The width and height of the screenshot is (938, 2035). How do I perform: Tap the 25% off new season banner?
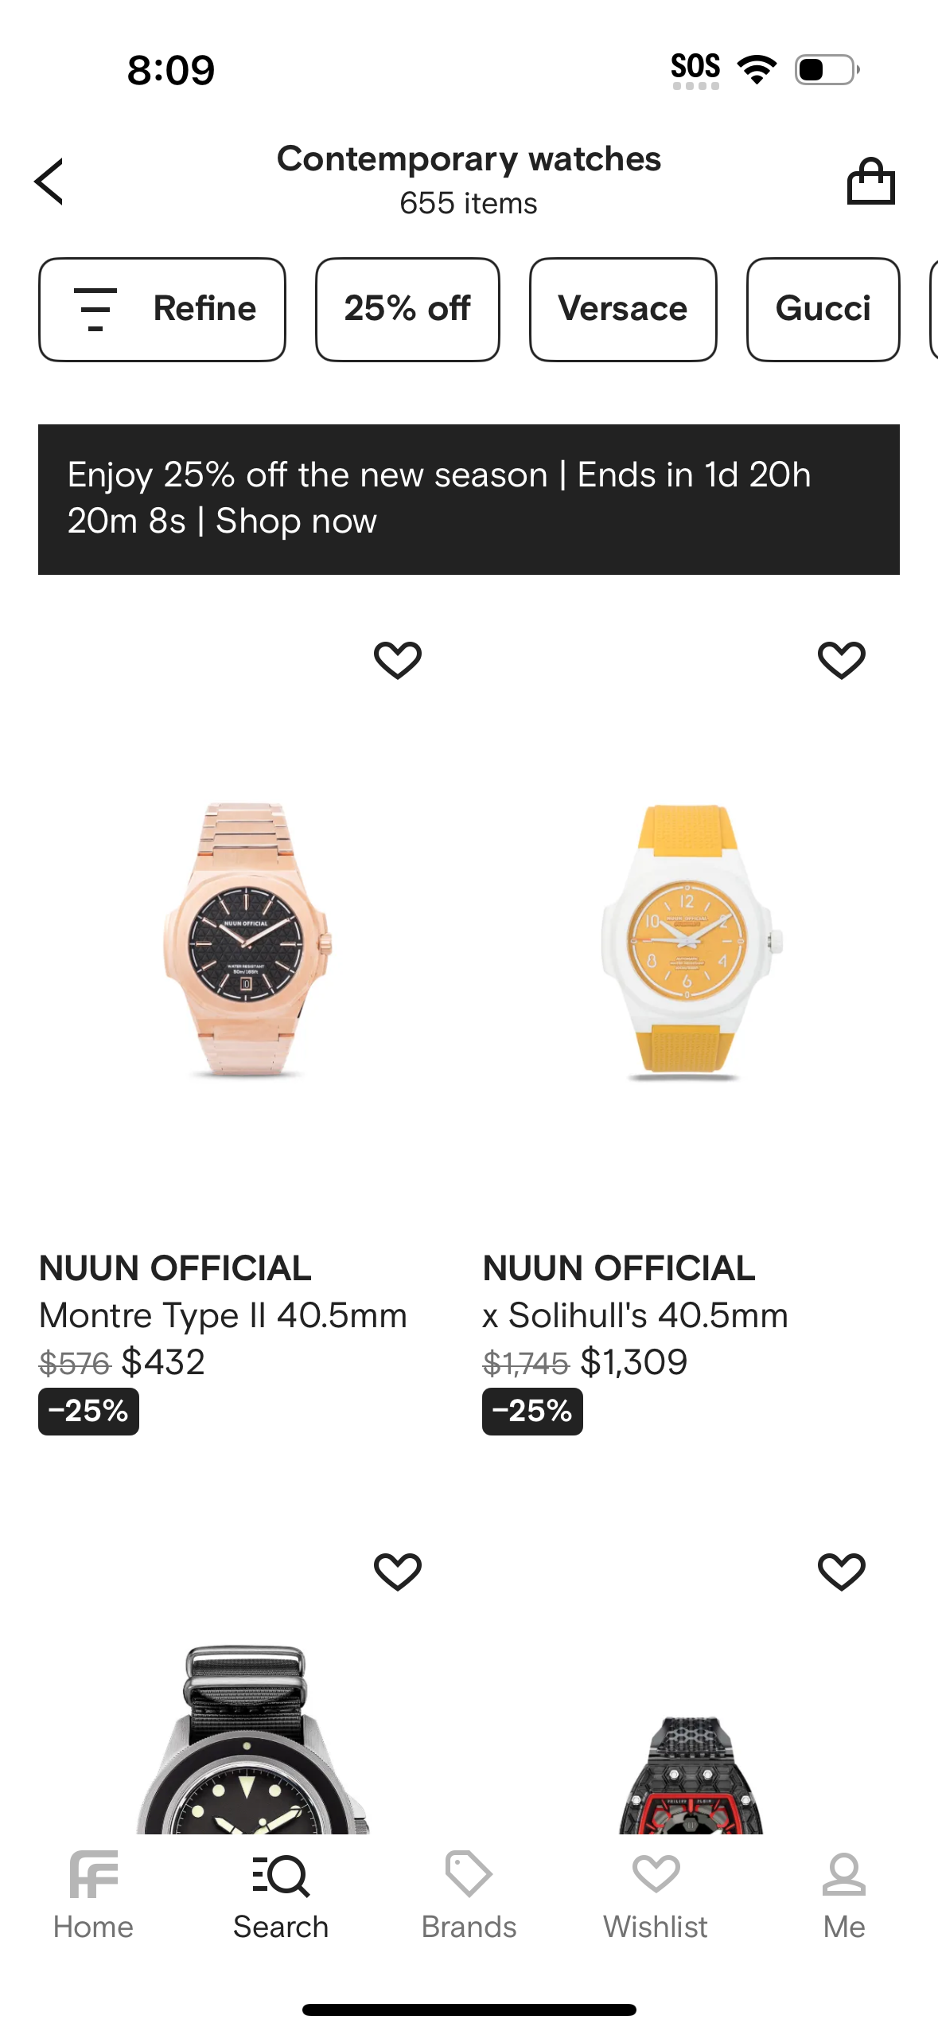pyautogui.click(x=469, y=498)
